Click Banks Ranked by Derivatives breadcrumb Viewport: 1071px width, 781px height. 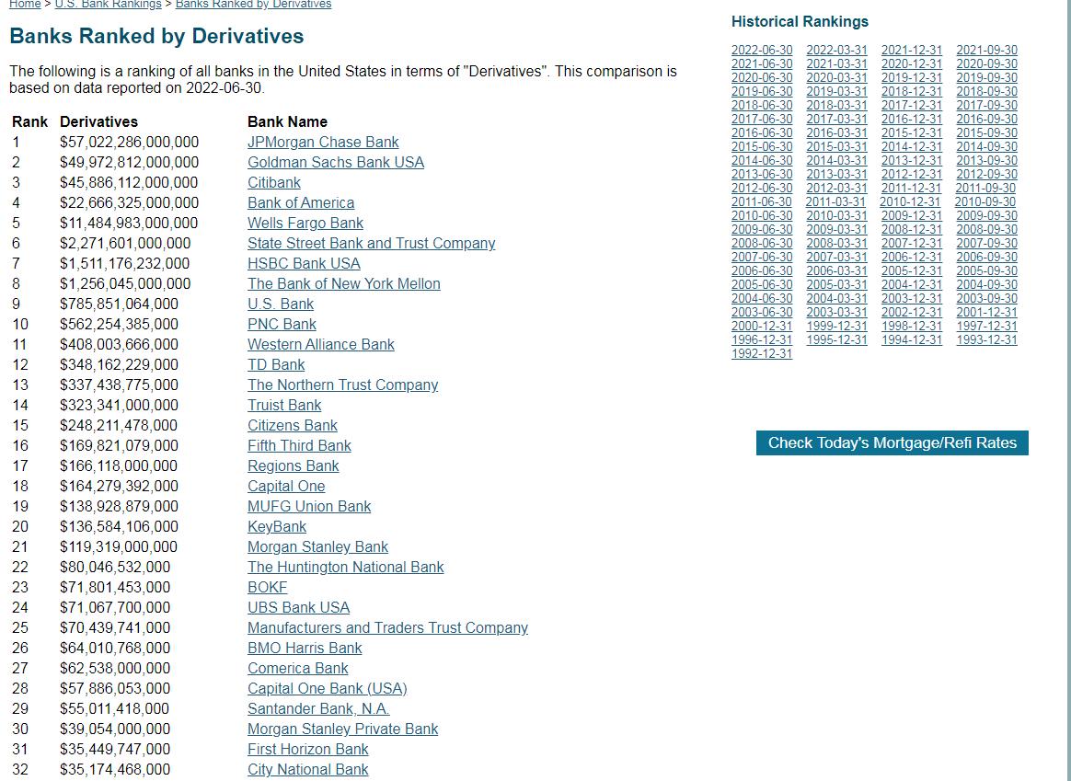[253, 4]
